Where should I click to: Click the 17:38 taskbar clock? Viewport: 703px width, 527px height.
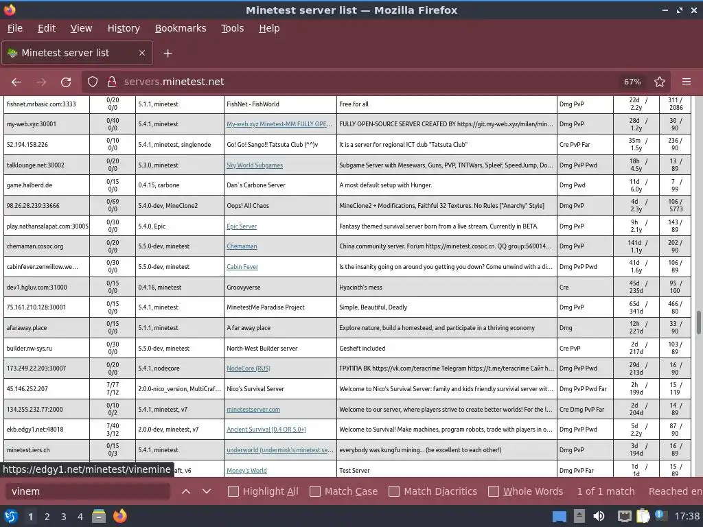coord(687,516)
